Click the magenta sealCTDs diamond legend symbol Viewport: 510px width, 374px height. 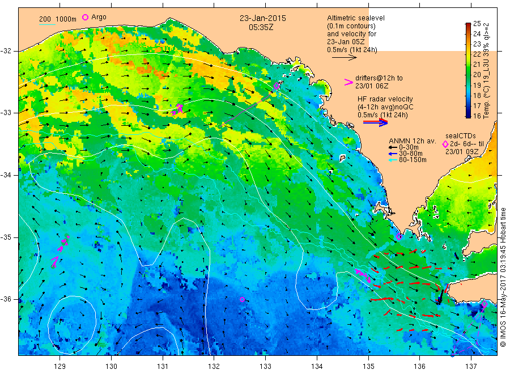click(445, 144)
